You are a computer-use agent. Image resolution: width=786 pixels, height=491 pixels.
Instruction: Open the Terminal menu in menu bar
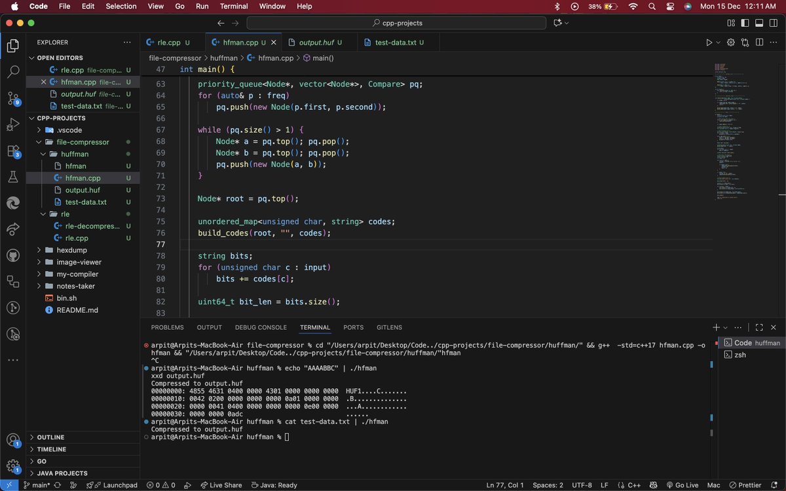pyautogui.click(x=234, y=6)
